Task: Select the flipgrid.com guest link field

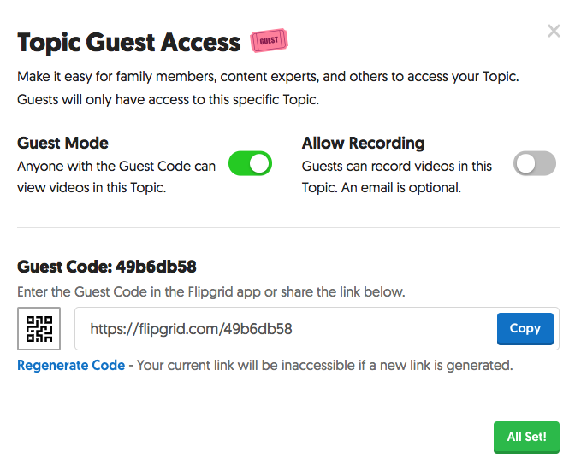Action: (x=282, y=328)
